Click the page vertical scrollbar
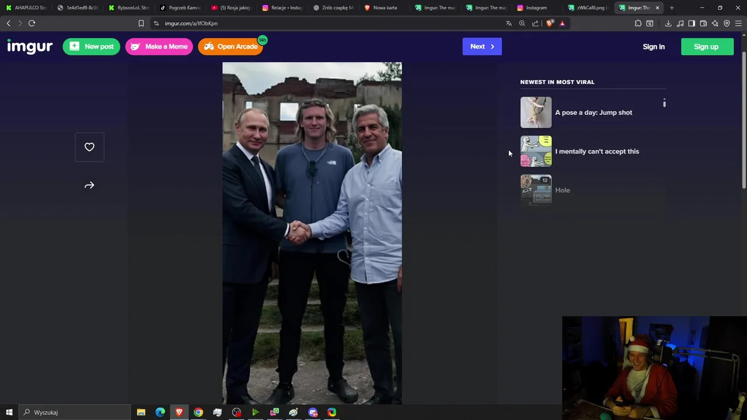The width and height of the screenshot is (747, 420). tap(743, 120)
